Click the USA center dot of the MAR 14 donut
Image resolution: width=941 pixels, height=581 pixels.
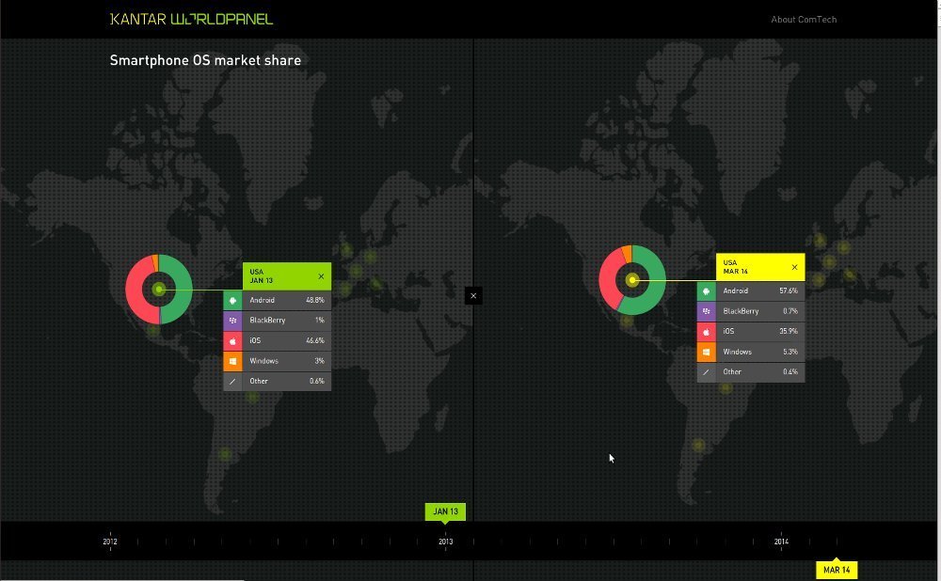tap(632, 280)
